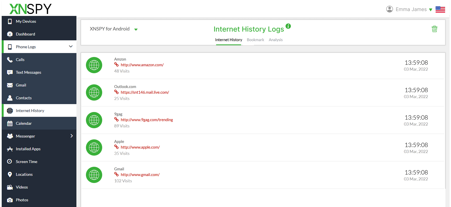Click the Photos camera icon

[10, 200]
